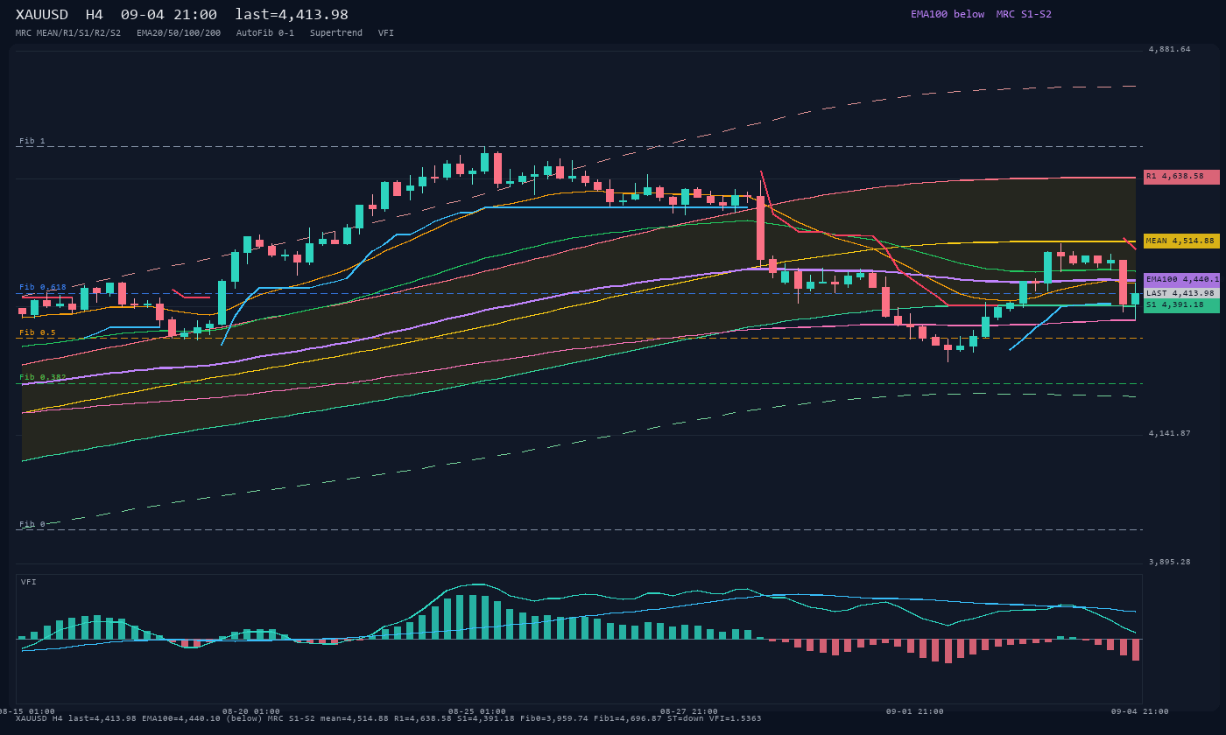Viewport: 1226px width, 735px height.
Task: Select the 09-01 21:00 time axis label
Action: (915, 711)
